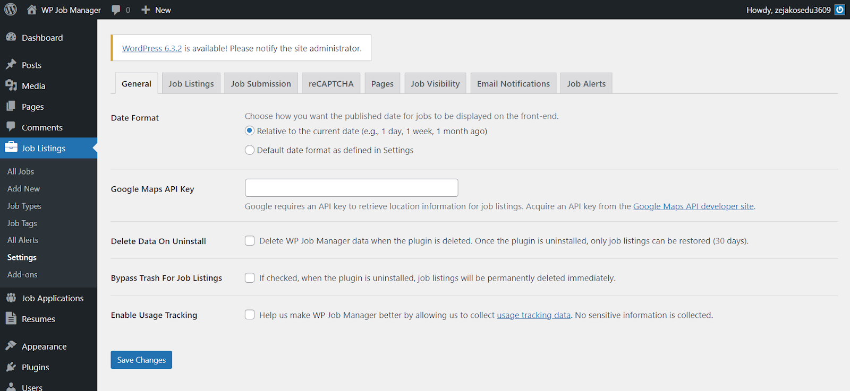850x391 pixels.
Task: Click into the Google Maps API Key field
Action: (351, 188)
